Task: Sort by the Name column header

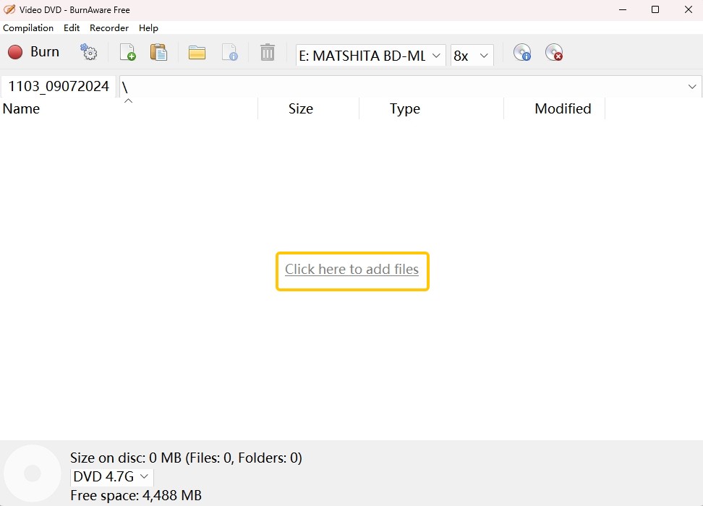Action: (x=129, y=108)
